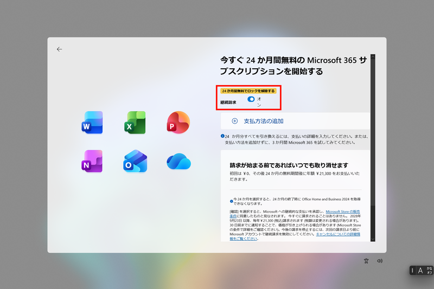Click the vertical scrollbar thumb
434x289 pixels.
tap(373, 133)
